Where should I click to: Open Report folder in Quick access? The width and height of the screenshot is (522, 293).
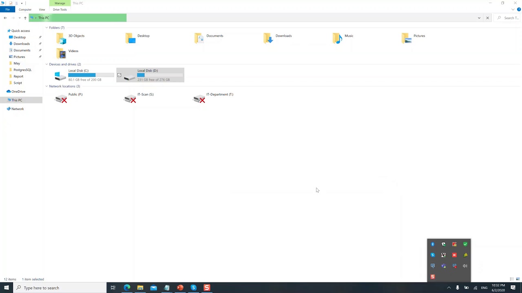click(18, 77)
